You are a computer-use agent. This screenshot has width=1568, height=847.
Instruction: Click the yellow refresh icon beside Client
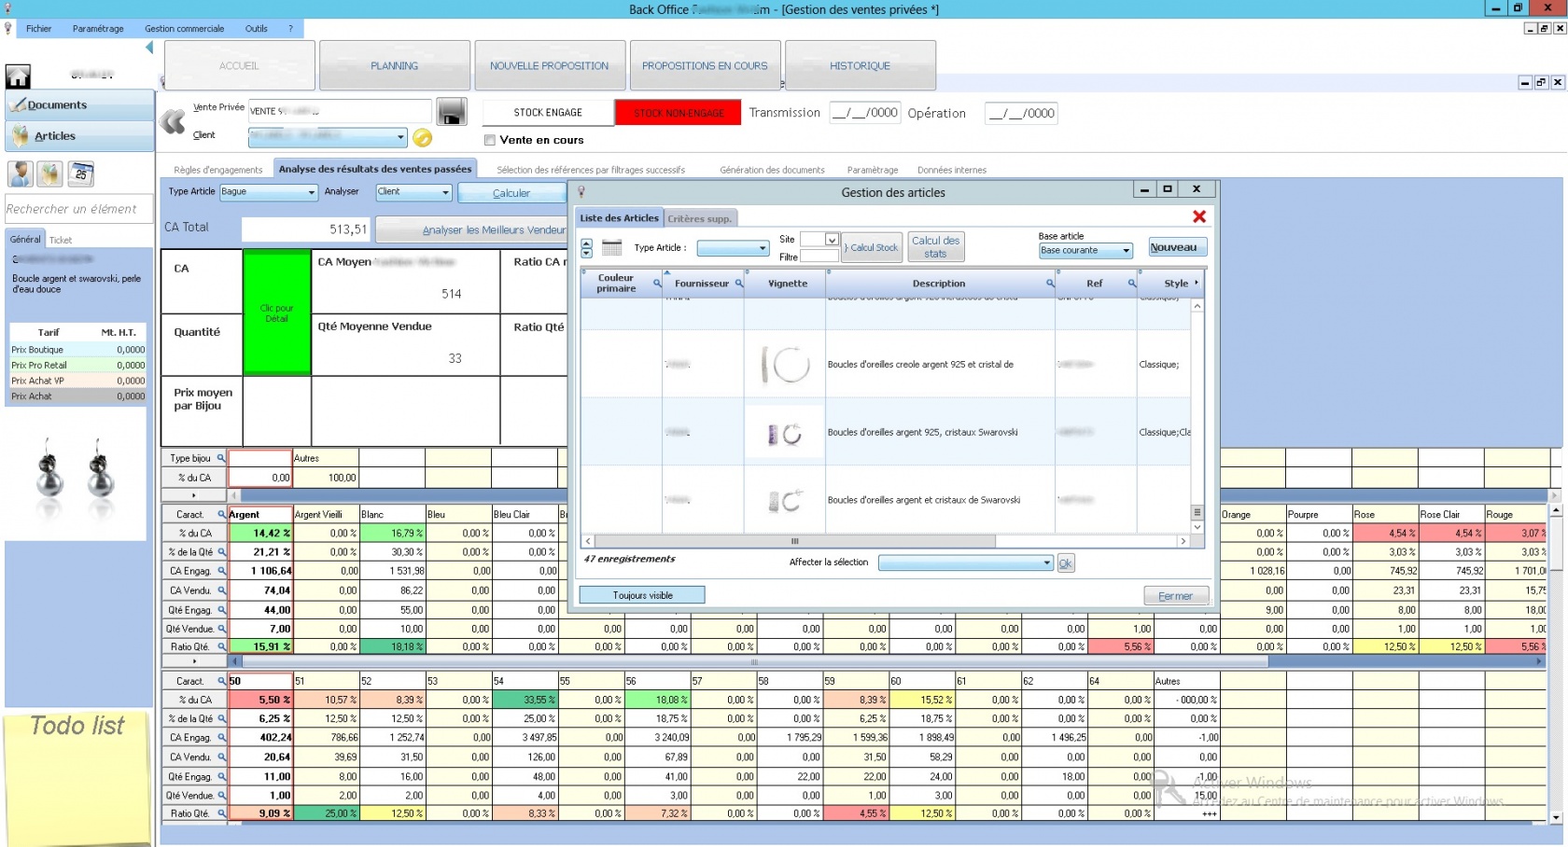click(423, 138)
